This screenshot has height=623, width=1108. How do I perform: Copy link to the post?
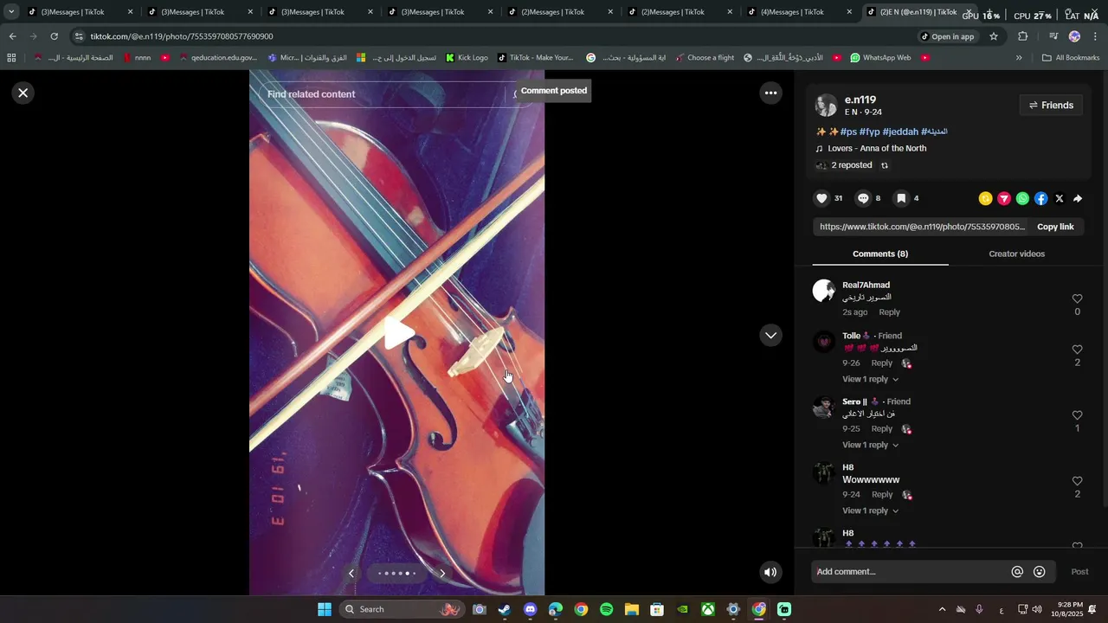point(1055,227)
